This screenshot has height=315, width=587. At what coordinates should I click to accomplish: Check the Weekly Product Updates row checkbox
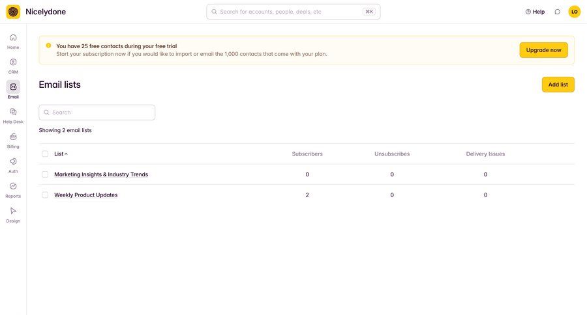tap(45, 195)
